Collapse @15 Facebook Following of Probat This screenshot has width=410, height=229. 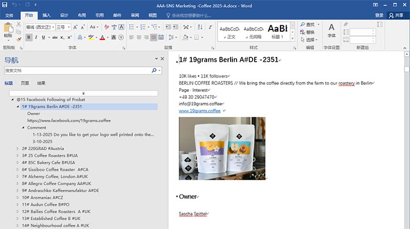click(12, 99)
